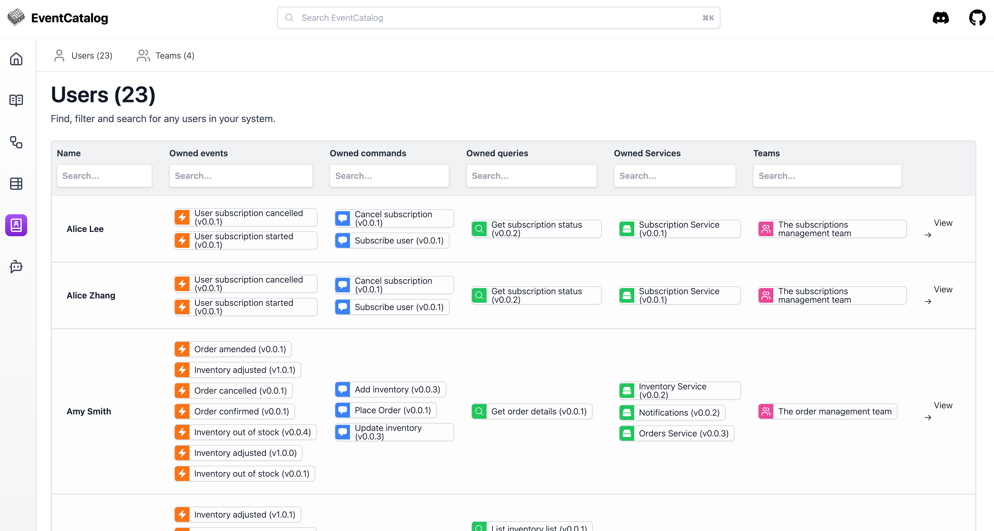Image resolution: width=994 pixels, height=531 pixels.
Task: Open The order management team badge
Action: 827,412
